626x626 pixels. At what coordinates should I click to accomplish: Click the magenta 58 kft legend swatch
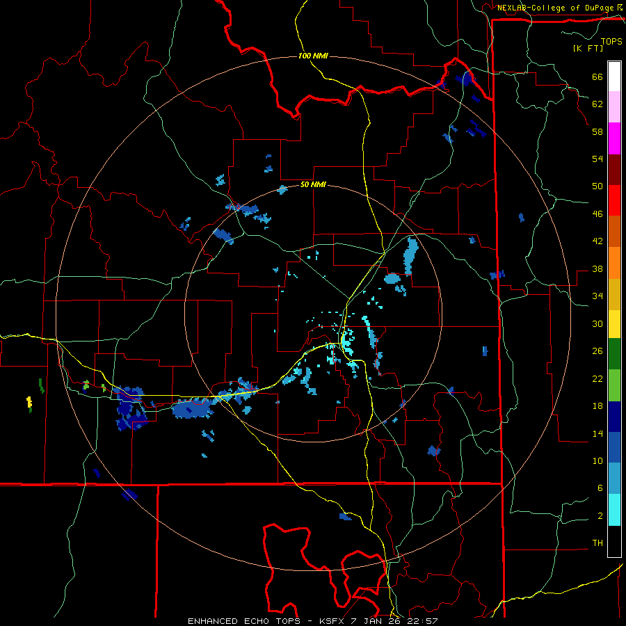pyautogui.click(x=614, y=138)
